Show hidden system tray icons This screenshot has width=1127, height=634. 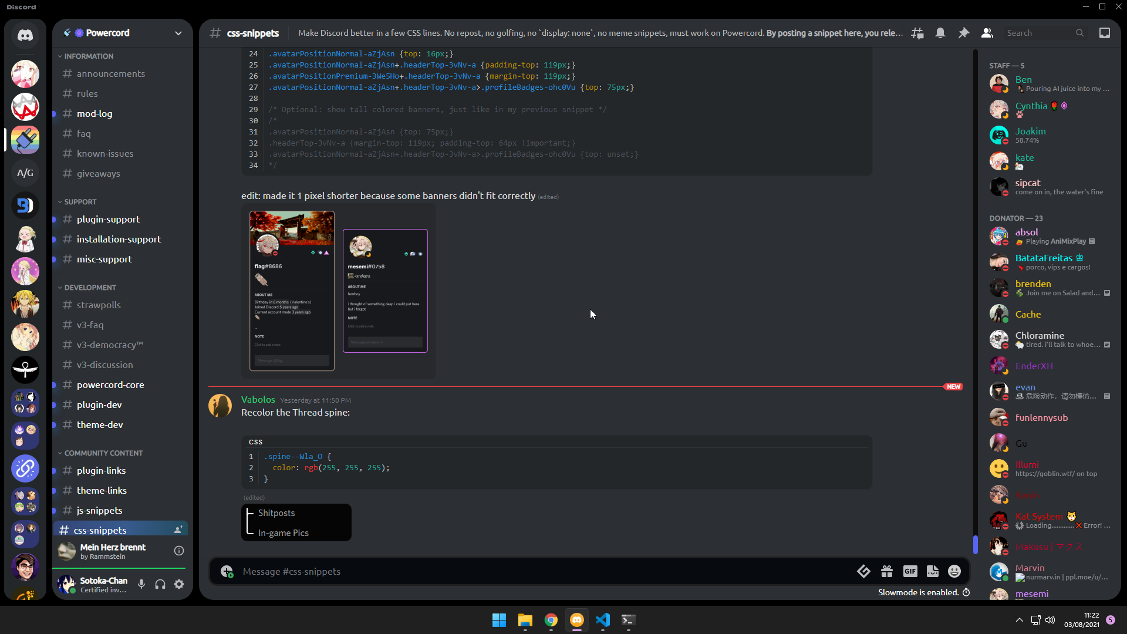(x=1020, y=620)
